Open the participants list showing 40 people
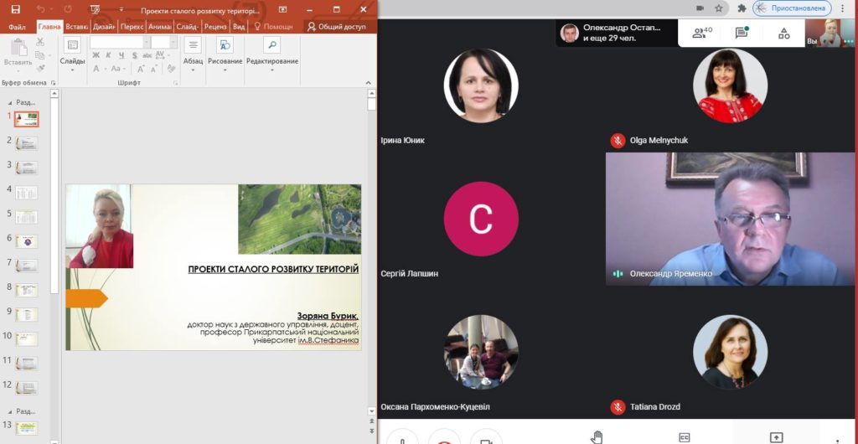Image resolution: width=858 pixels, height=444 pixels. click(x=702, y=33)
